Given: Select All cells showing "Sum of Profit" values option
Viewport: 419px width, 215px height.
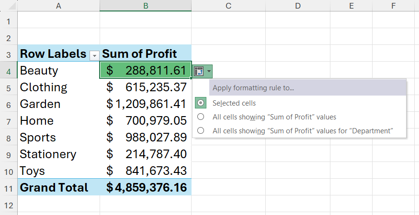Looking at the screenshot, I should pos(201,117).
